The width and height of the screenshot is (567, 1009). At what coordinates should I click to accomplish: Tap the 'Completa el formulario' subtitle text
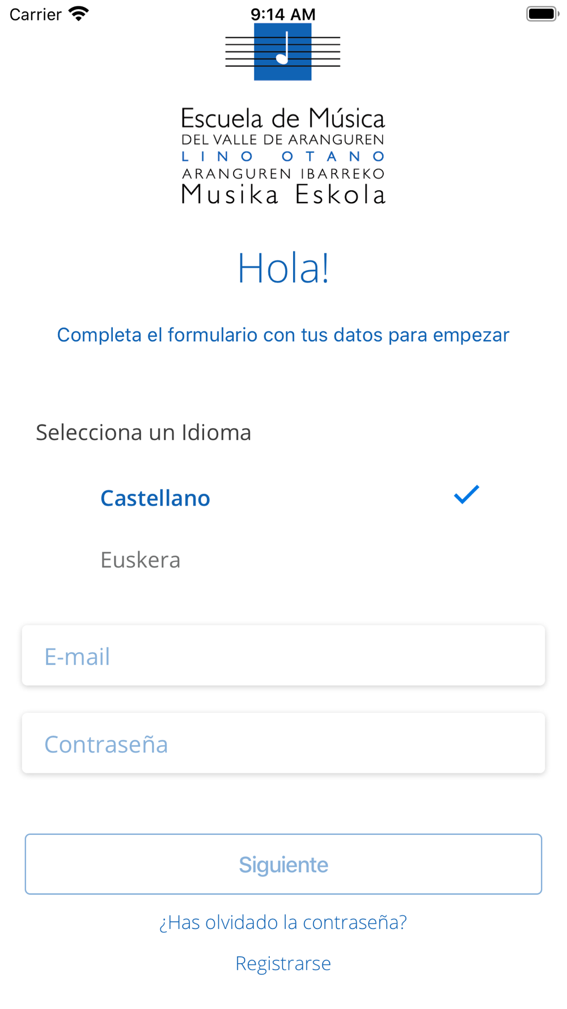(x=283, y=335)
